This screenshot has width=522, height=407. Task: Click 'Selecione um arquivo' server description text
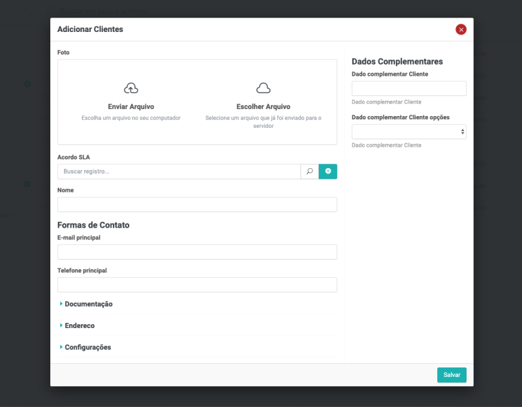263,118
